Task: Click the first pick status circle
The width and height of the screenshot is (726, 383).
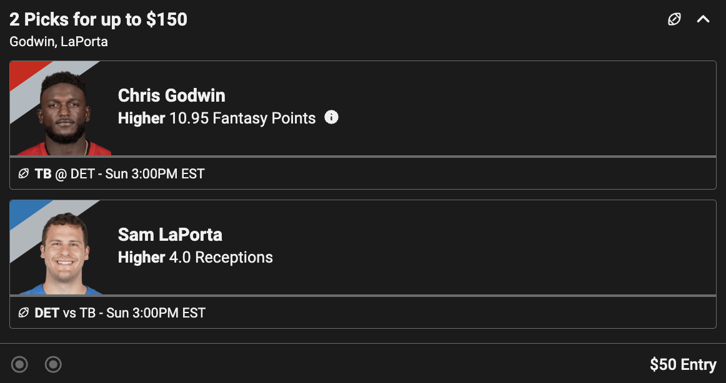Action: coord(20,364)
